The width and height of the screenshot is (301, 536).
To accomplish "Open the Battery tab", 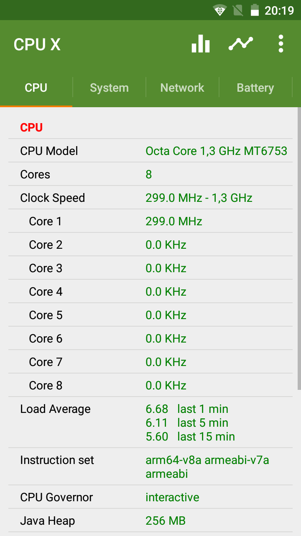I will point(255,88).
